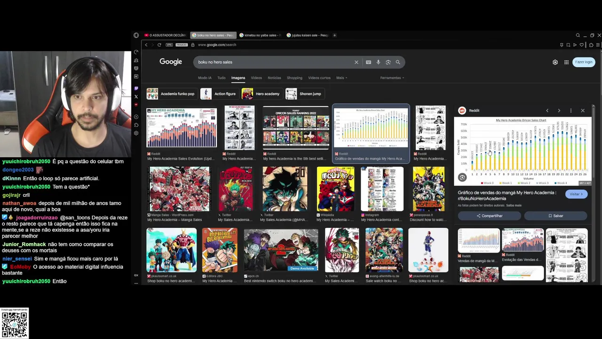Switch to the 'kimetsu no yaiba sales' tab
This screenshot has height=339, width=602.
tap(260, 35)
